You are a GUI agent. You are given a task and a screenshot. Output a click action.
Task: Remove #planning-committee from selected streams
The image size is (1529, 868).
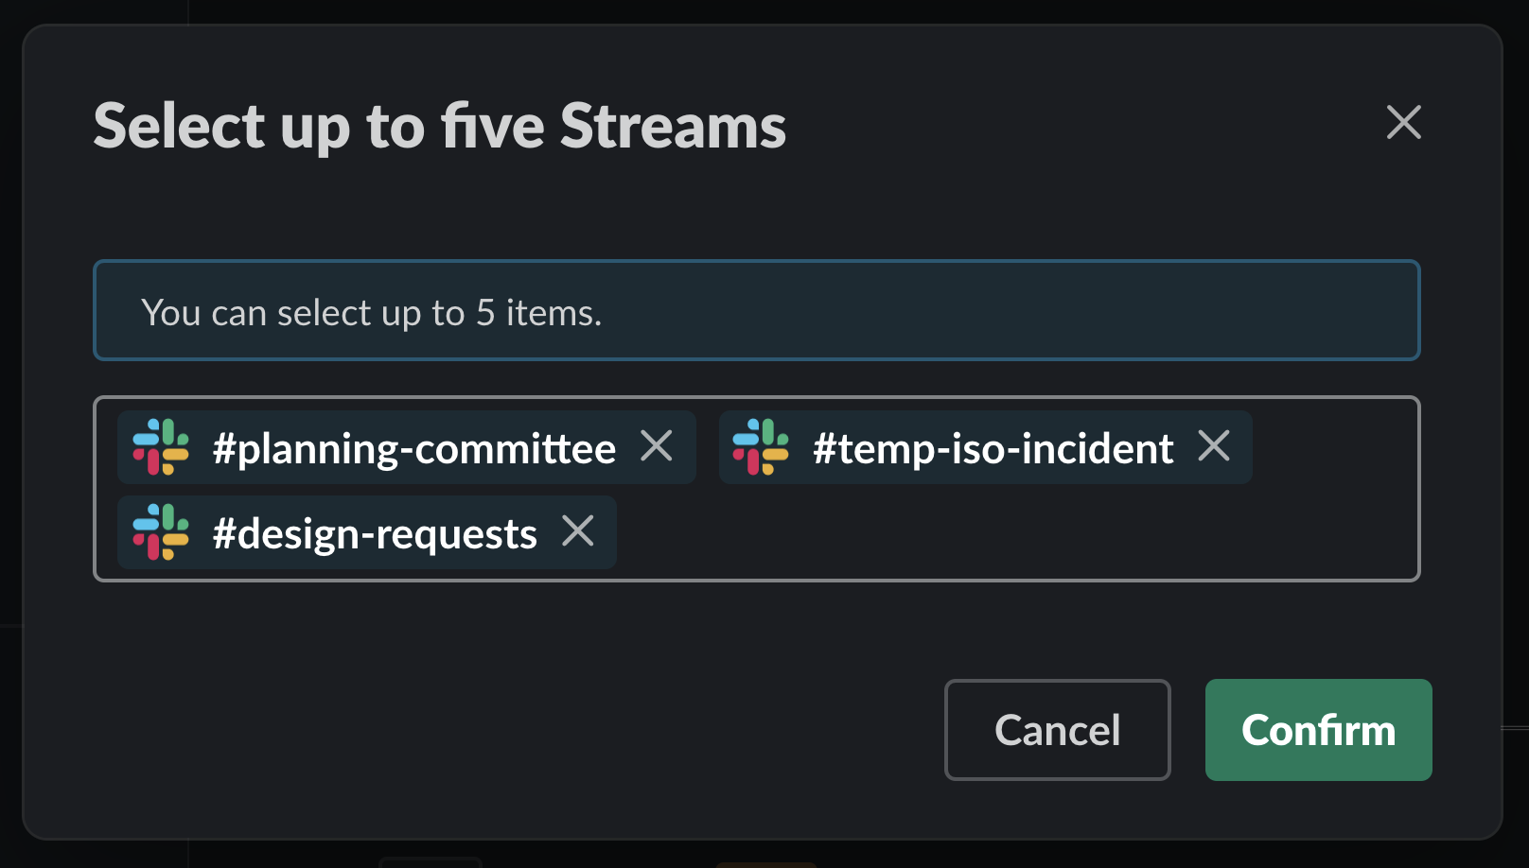[656, 445]
